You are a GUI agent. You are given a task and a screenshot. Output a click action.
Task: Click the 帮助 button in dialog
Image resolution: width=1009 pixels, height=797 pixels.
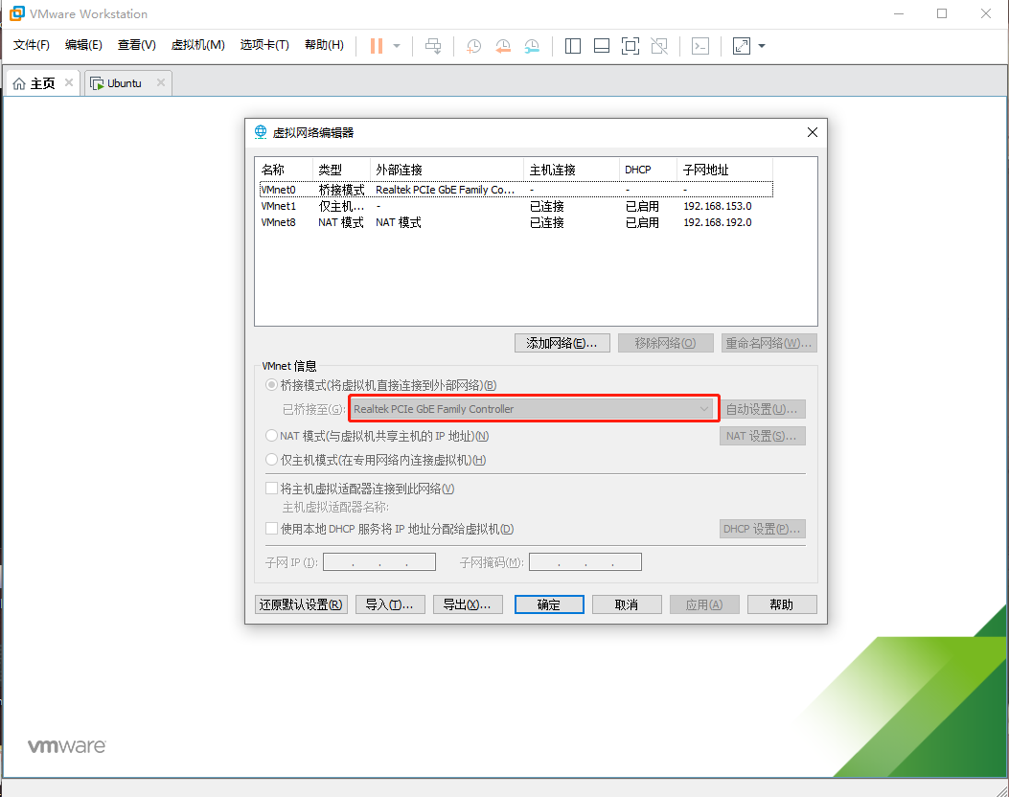(782, 604)
